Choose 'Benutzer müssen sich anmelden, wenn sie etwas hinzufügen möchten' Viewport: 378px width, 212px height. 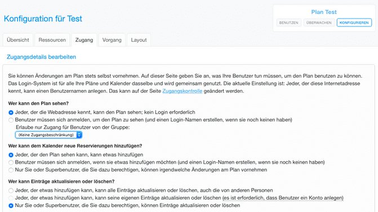[x=11, y=163]
